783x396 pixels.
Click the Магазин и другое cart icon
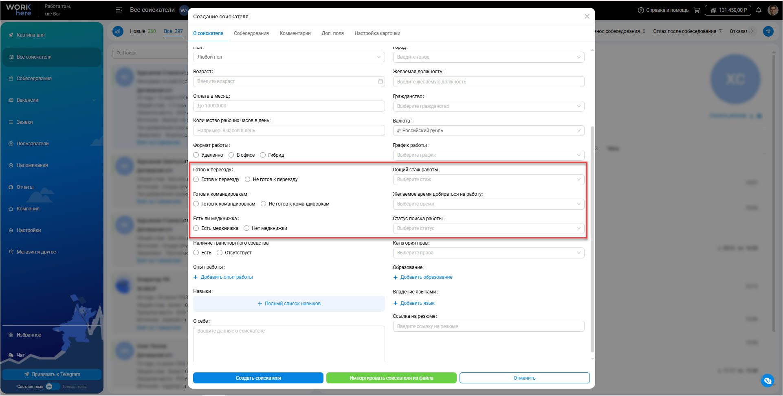pos(11,252)
